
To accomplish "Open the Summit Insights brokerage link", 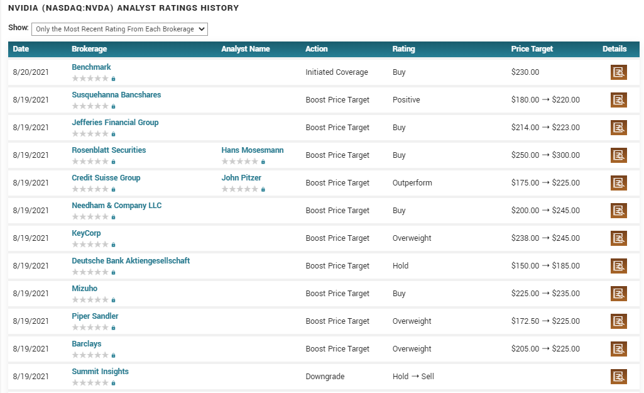I will tap(101, 371).
